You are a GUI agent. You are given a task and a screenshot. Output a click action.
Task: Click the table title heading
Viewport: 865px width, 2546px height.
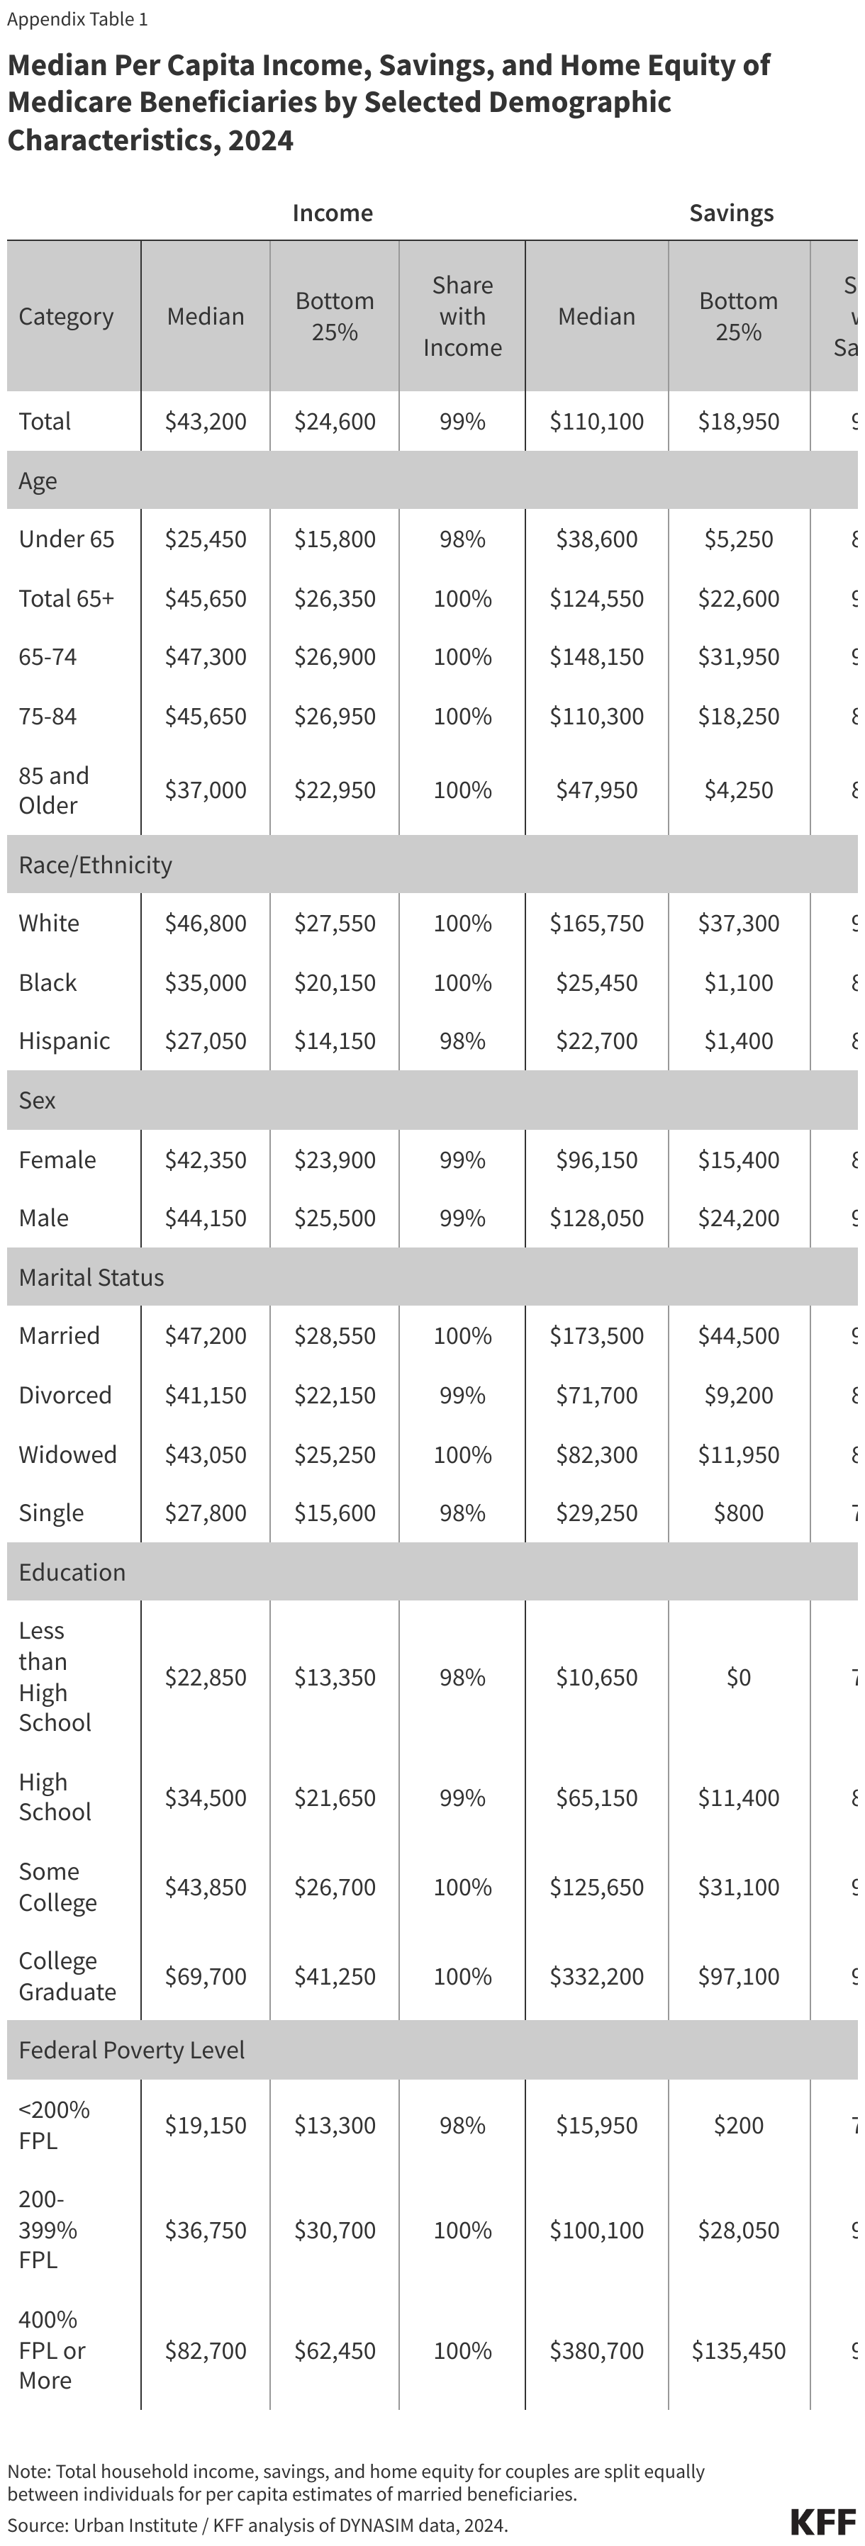(x=389, y=102)
